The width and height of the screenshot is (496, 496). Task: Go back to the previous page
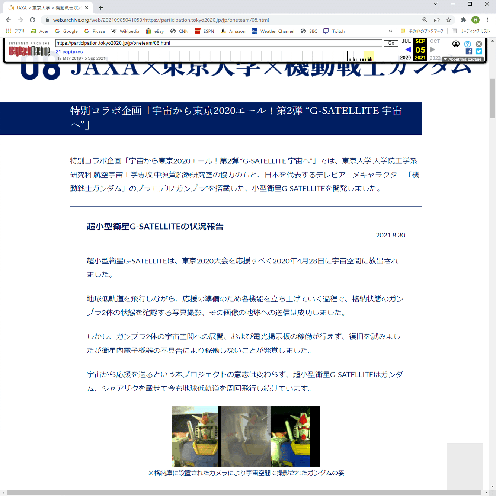[9, 20]
